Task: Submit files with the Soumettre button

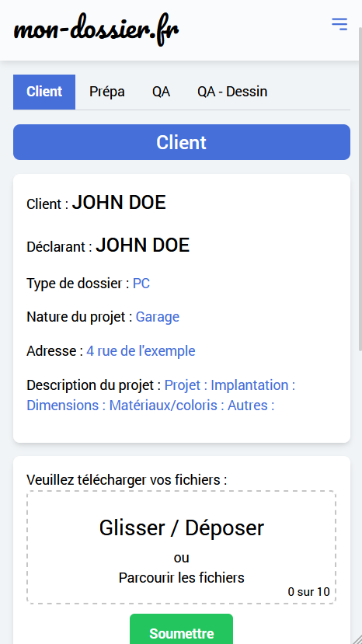Action: (x=181, y=630)
